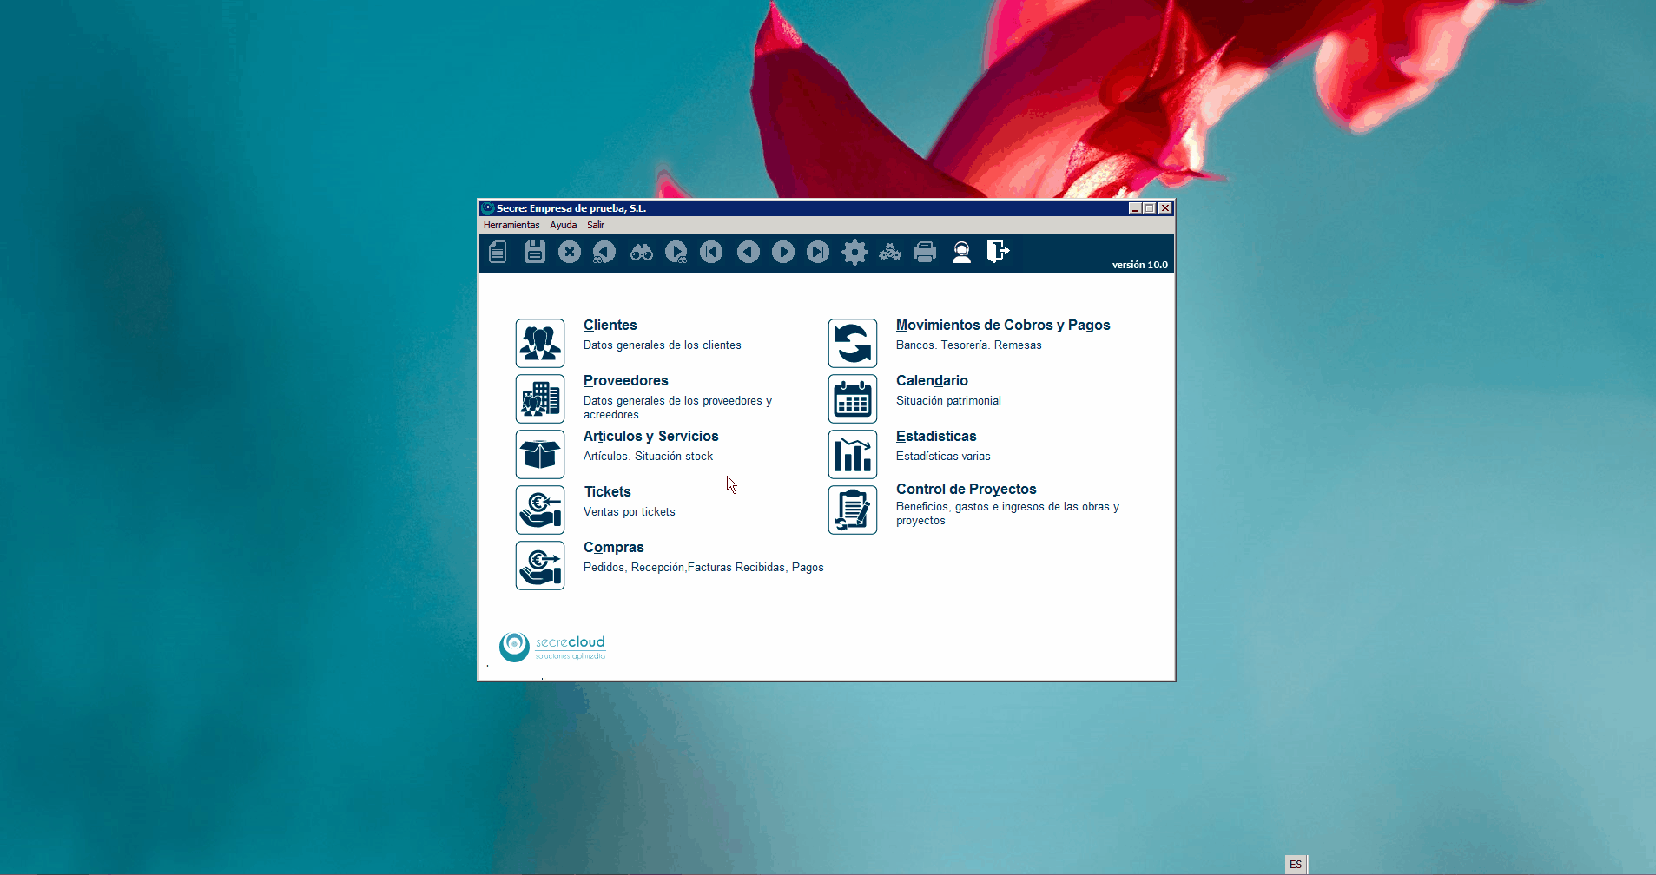Open the Proveedores building icon

[x=539, y=398]
